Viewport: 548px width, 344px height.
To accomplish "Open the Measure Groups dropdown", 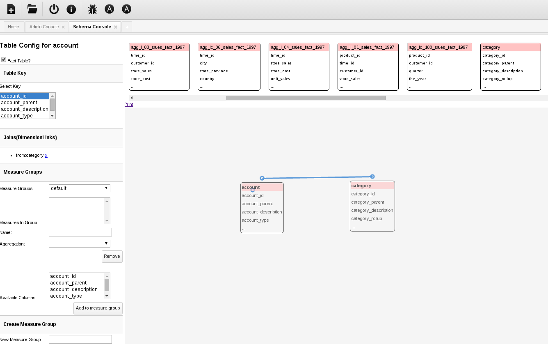I will point(80,188).
